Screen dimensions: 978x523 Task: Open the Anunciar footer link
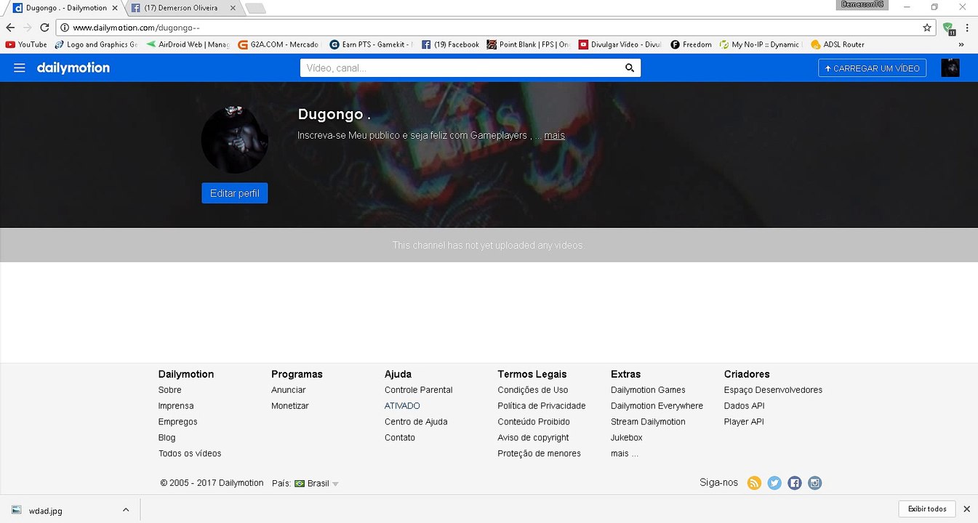tap(289, 390)
